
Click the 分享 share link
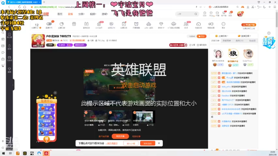click(192, 45)
